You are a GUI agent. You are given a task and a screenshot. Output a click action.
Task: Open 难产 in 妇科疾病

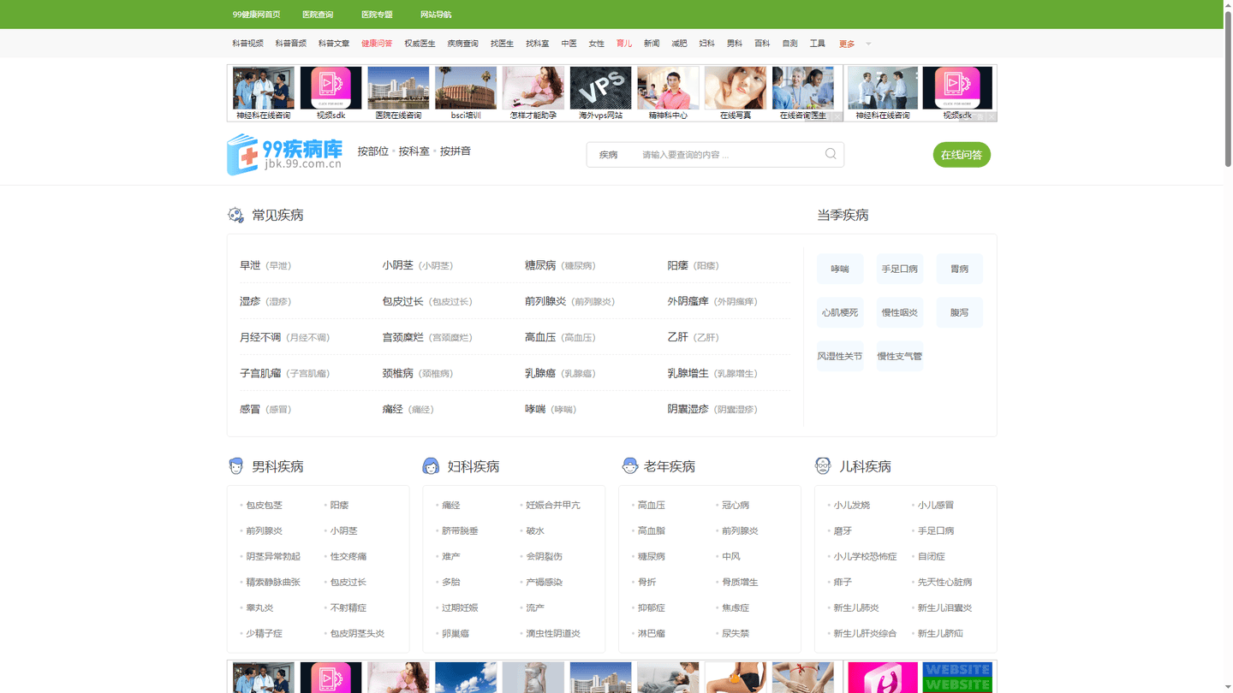click(x=451, y=556)
